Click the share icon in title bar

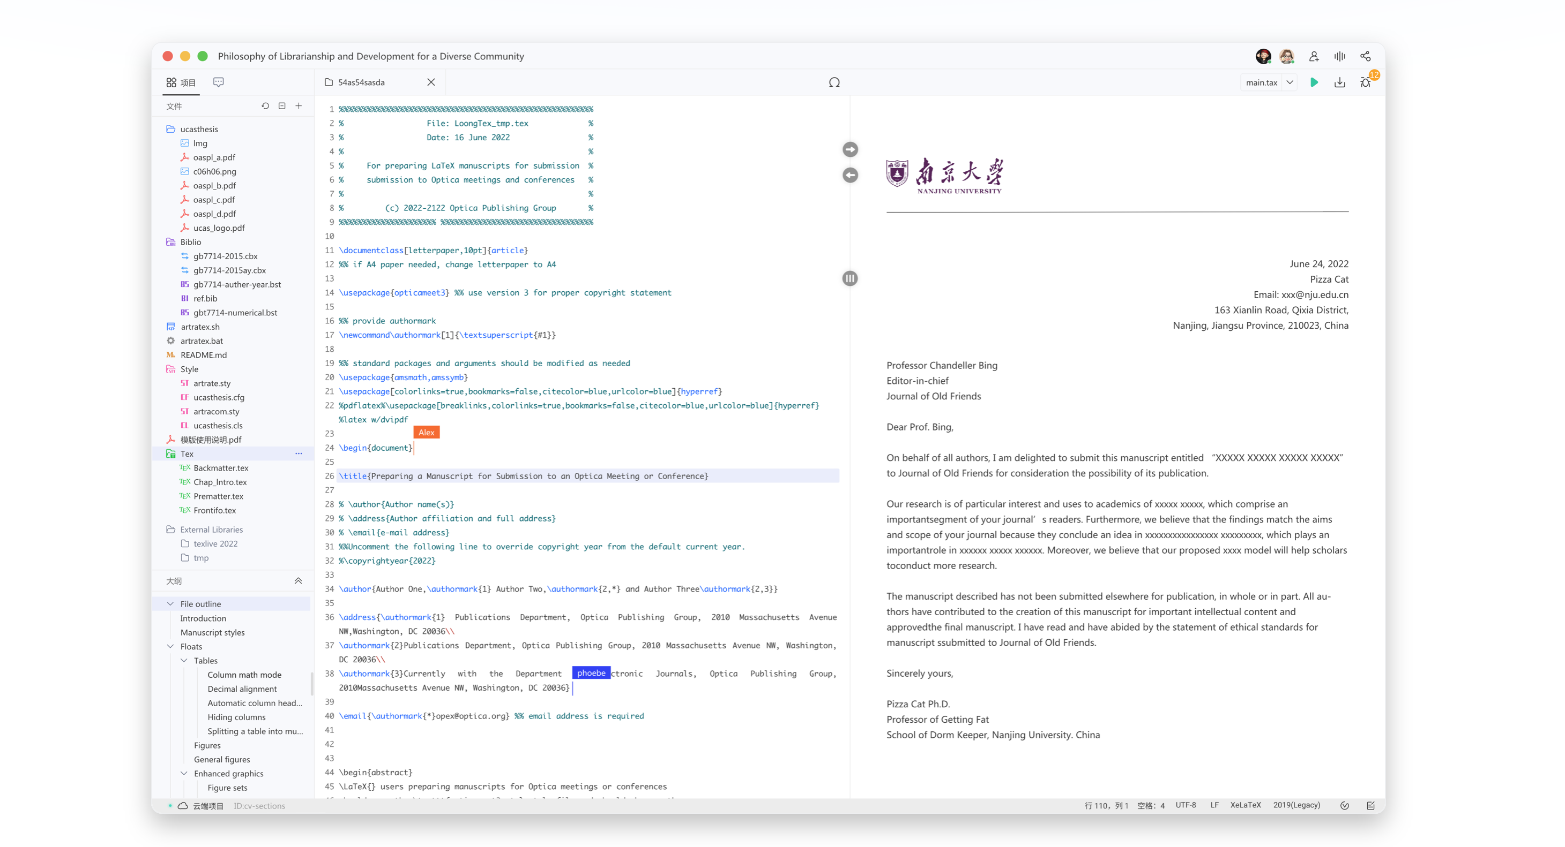1365,56
